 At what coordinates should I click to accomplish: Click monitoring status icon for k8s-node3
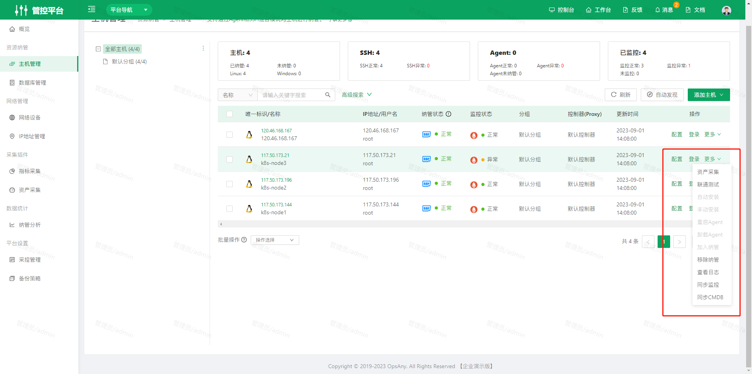click(x=474, y=160)
